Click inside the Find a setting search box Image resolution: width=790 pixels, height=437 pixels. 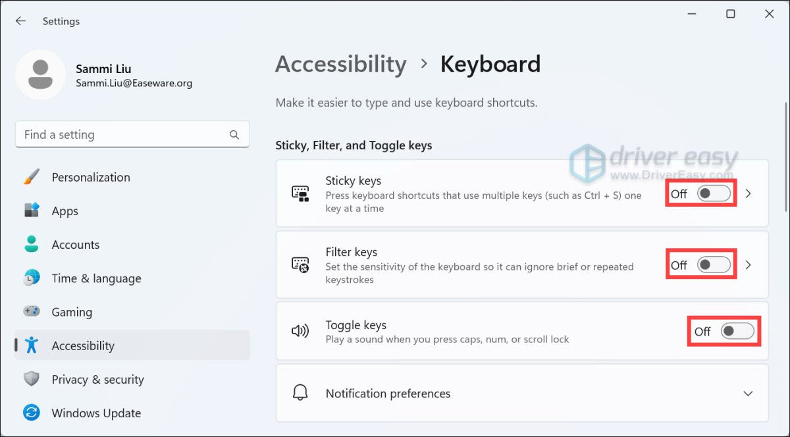pyautogui.click(x=118, y=134)
